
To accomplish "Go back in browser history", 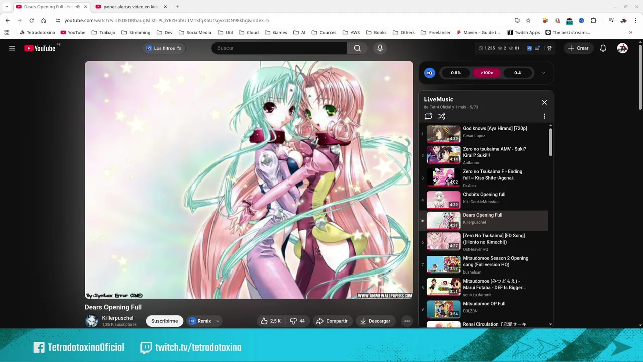I will coord(7,20).
